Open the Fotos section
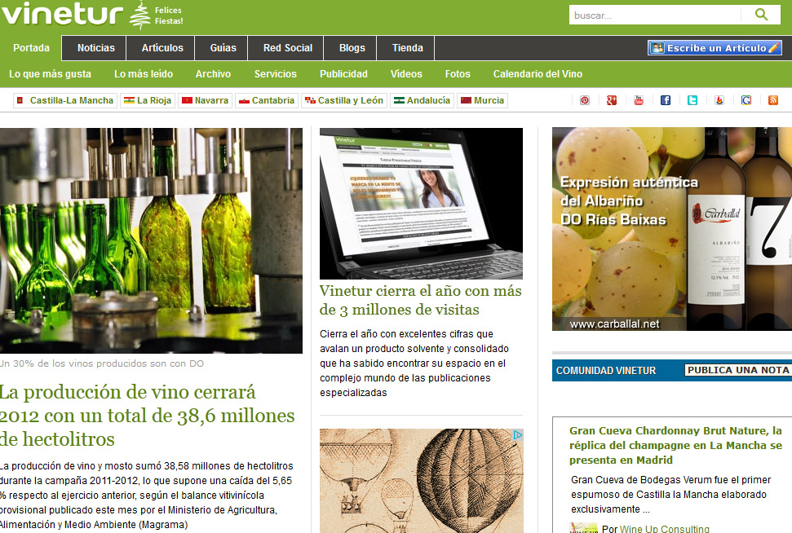The width and height of the screenshot is (792, 533). (458, 73)
